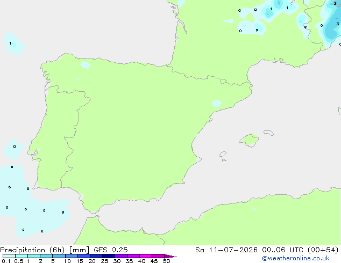Screen dimensions: 341x263
Task: Click the "3" precipitation value at right edge
Action: coord(338,24)
